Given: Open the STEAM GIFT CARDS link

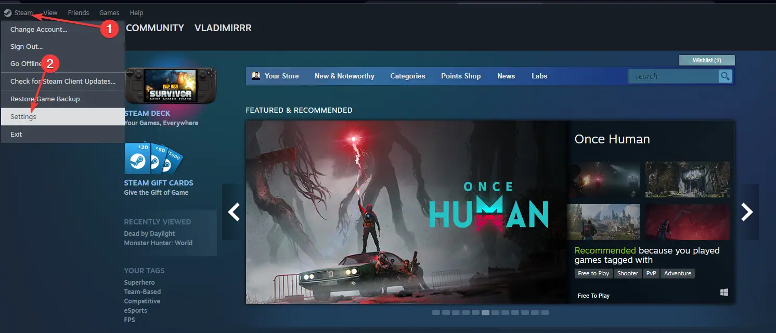Looking at the screenshot, I should pyautogui.click(x=159, y=183).
